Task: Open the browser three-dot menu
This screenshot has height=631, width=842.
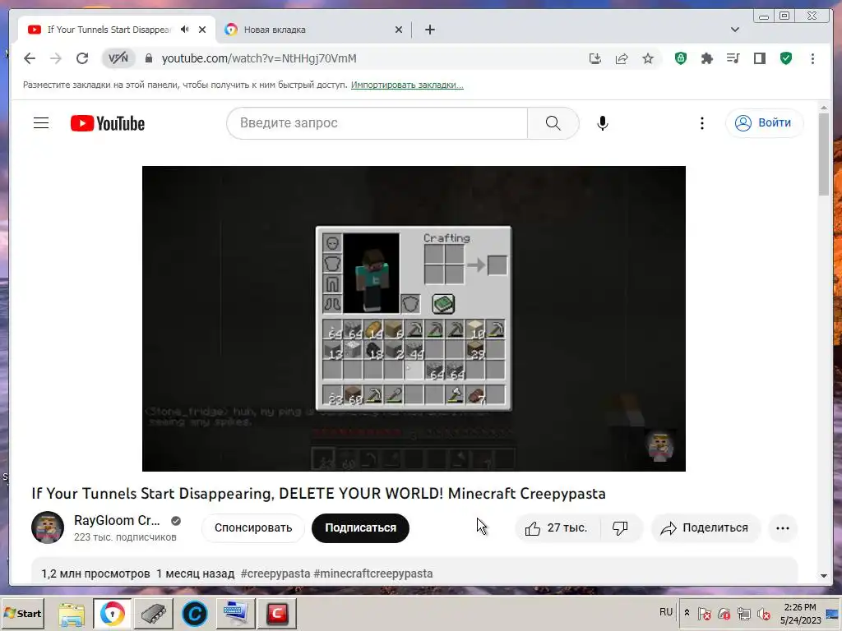Action: 812,58
